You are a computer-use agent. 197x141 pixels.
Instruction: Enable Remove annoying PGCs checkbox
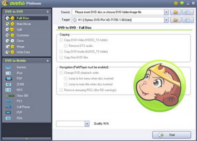click(x=61, y=90)
